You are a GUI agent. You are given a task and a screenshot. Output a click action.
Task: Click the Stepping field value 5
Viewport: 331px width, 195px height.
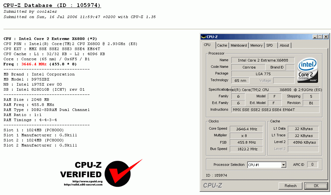(x=311, y=96)
